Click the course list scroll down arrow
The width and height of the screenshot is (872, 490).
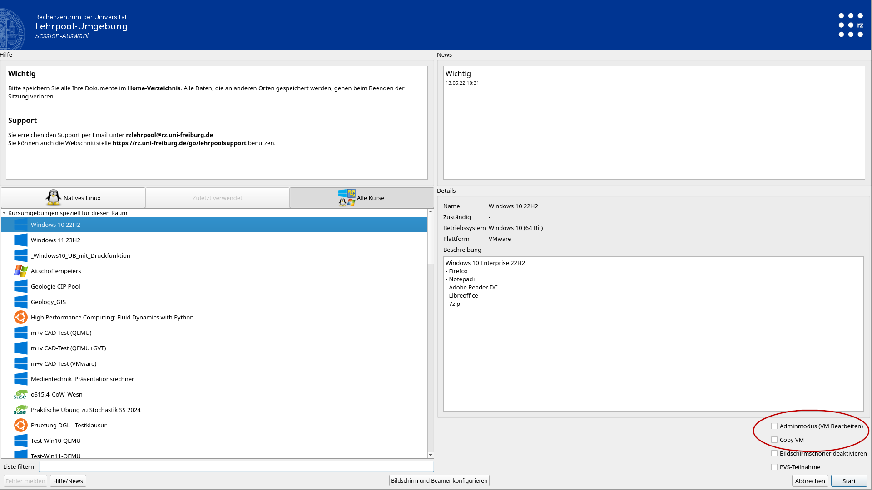click(430, 455)
